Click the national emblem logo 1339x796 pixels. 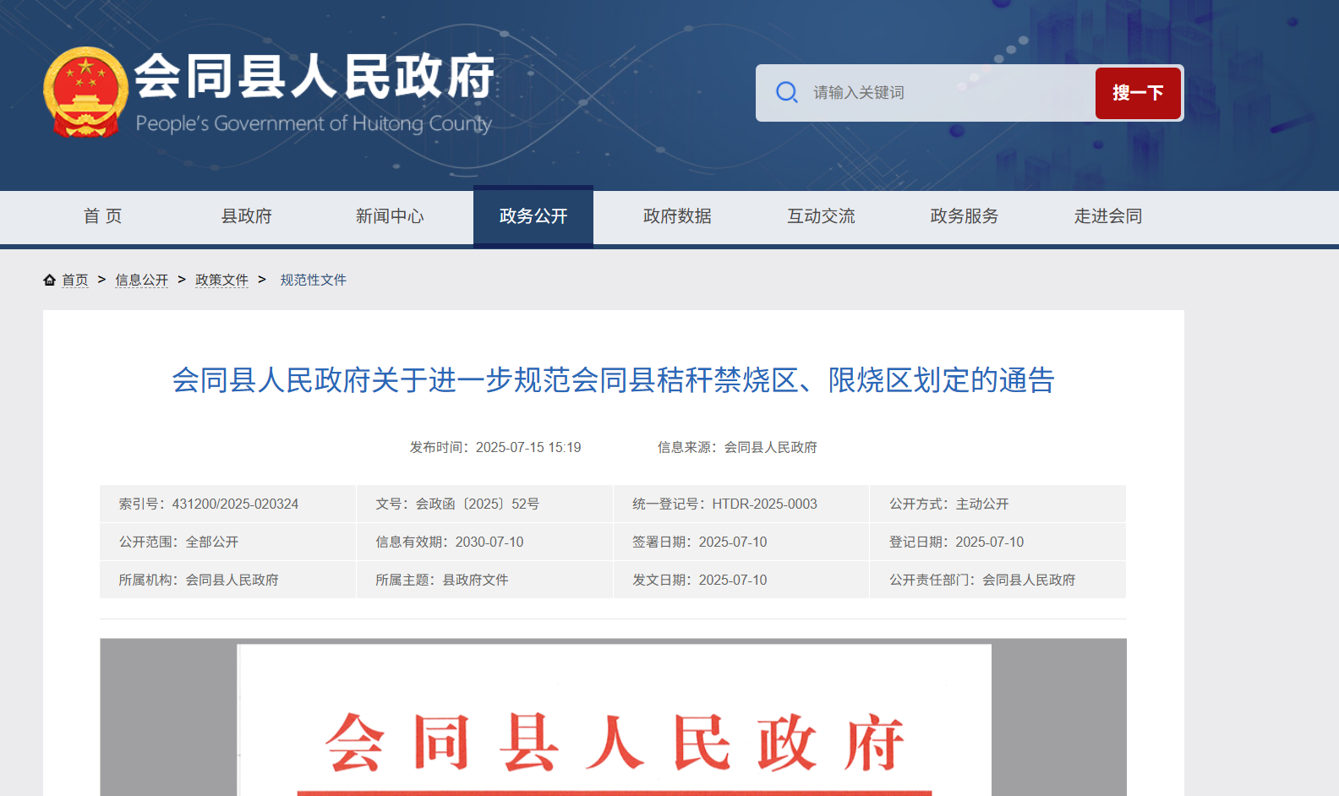click(x=85, y=92)
